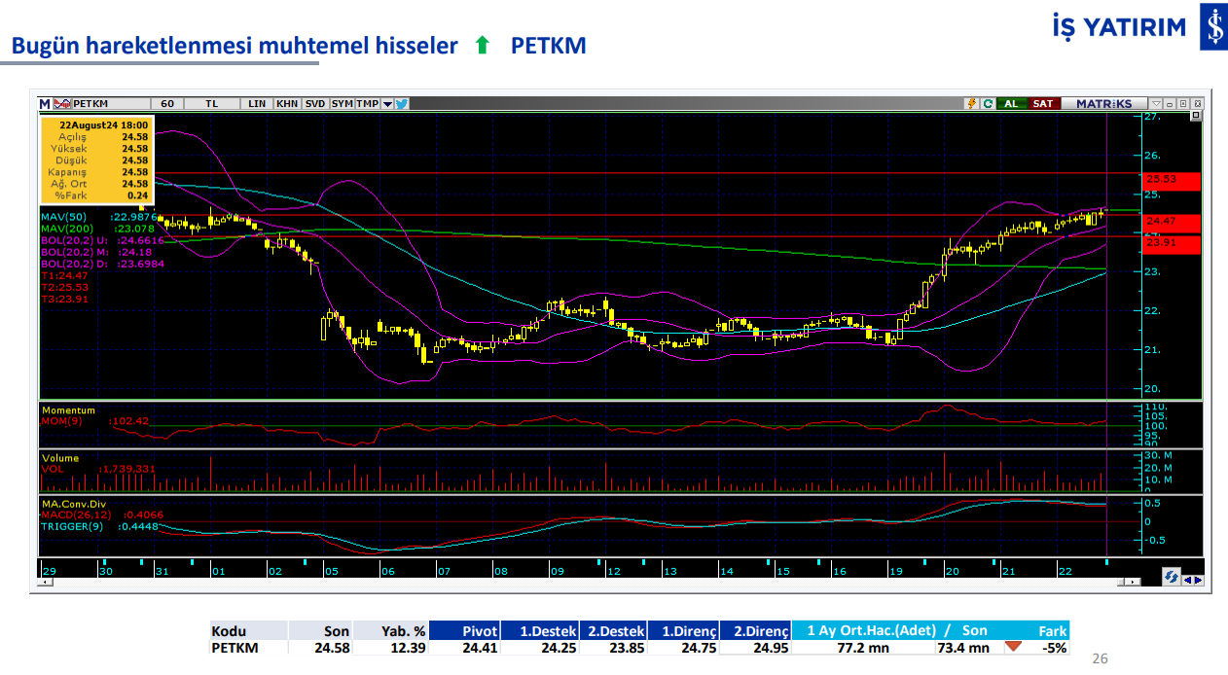Click the horizontal scrollbar under the chart
Image resolution: width=1228 pixels, height=675 pixels.
pyautogui.click(x=584, y=583)
